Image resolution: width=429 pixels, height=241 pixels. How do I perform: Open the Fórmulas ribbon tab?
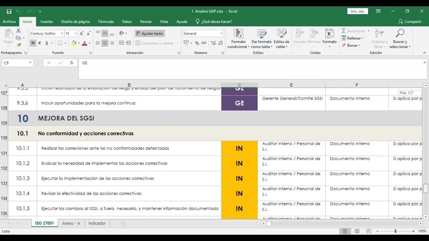(106, 21)
